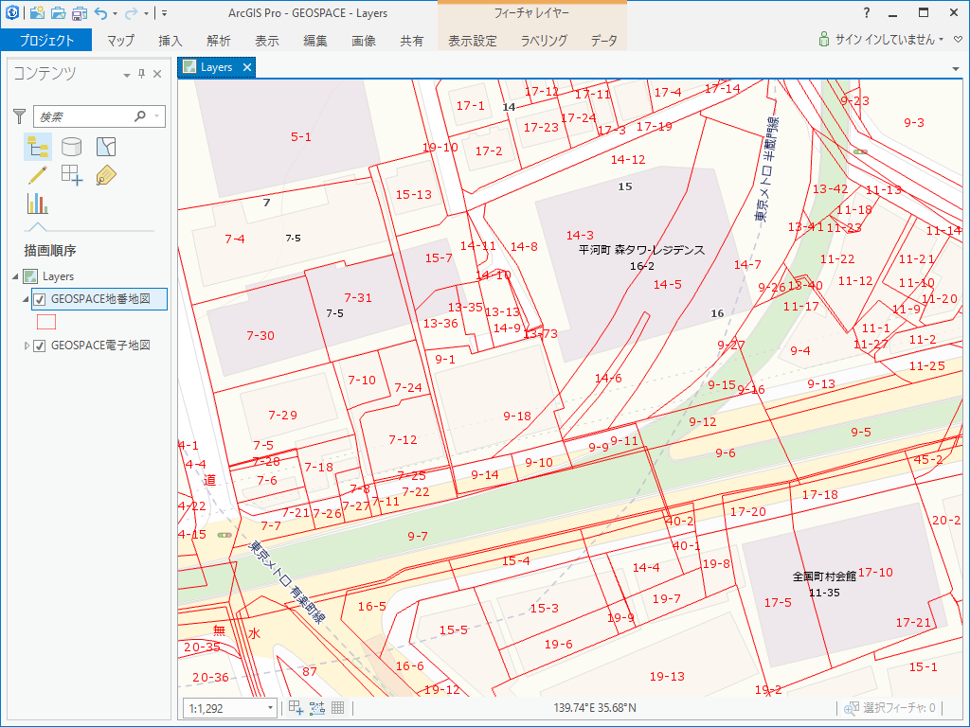Select List By Snapping view
970x727 pixels.
point(72,175)
